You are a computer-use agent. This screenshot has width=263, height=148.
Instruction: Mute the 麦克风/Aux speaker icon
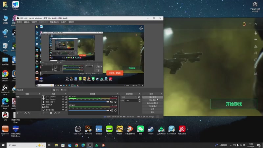point(111,102)
